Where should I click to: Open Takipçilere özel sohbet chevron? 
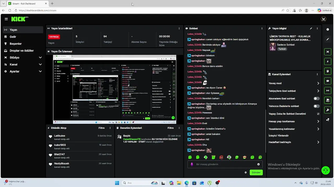click(x=318, y=91)
